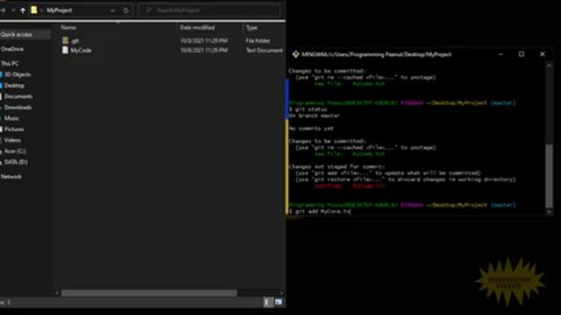Go up one folder level in Explorer
561x315 pixels.
pos(23,10)
